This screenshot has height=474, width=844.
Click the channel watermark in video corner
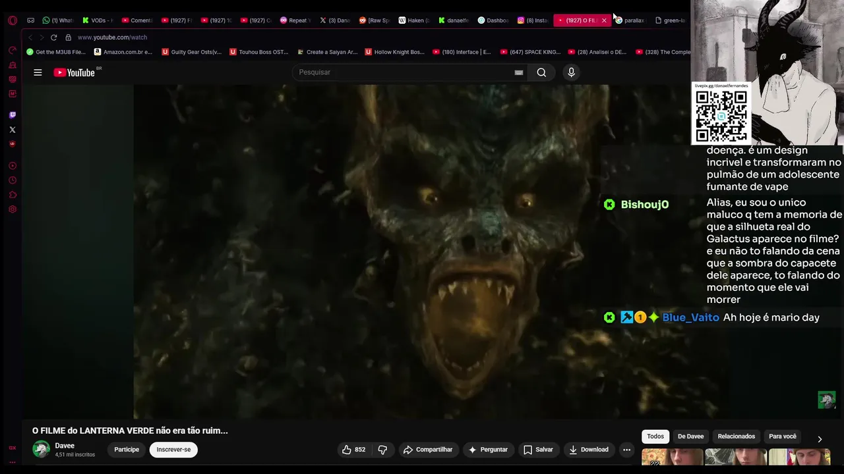click(x=827, y=400)
